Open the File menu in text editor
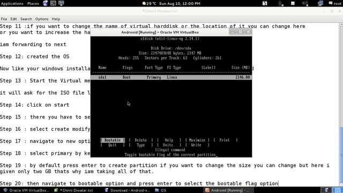The height and width of the screenshot is (193, 343). [x=4, y=19]
